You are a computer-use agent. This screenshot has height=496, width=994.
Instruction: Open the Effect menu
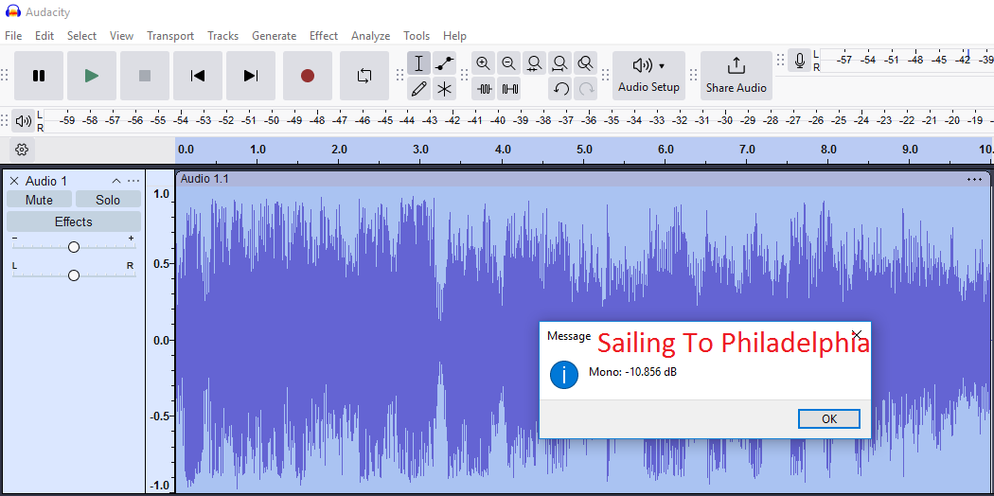point(324,36)
